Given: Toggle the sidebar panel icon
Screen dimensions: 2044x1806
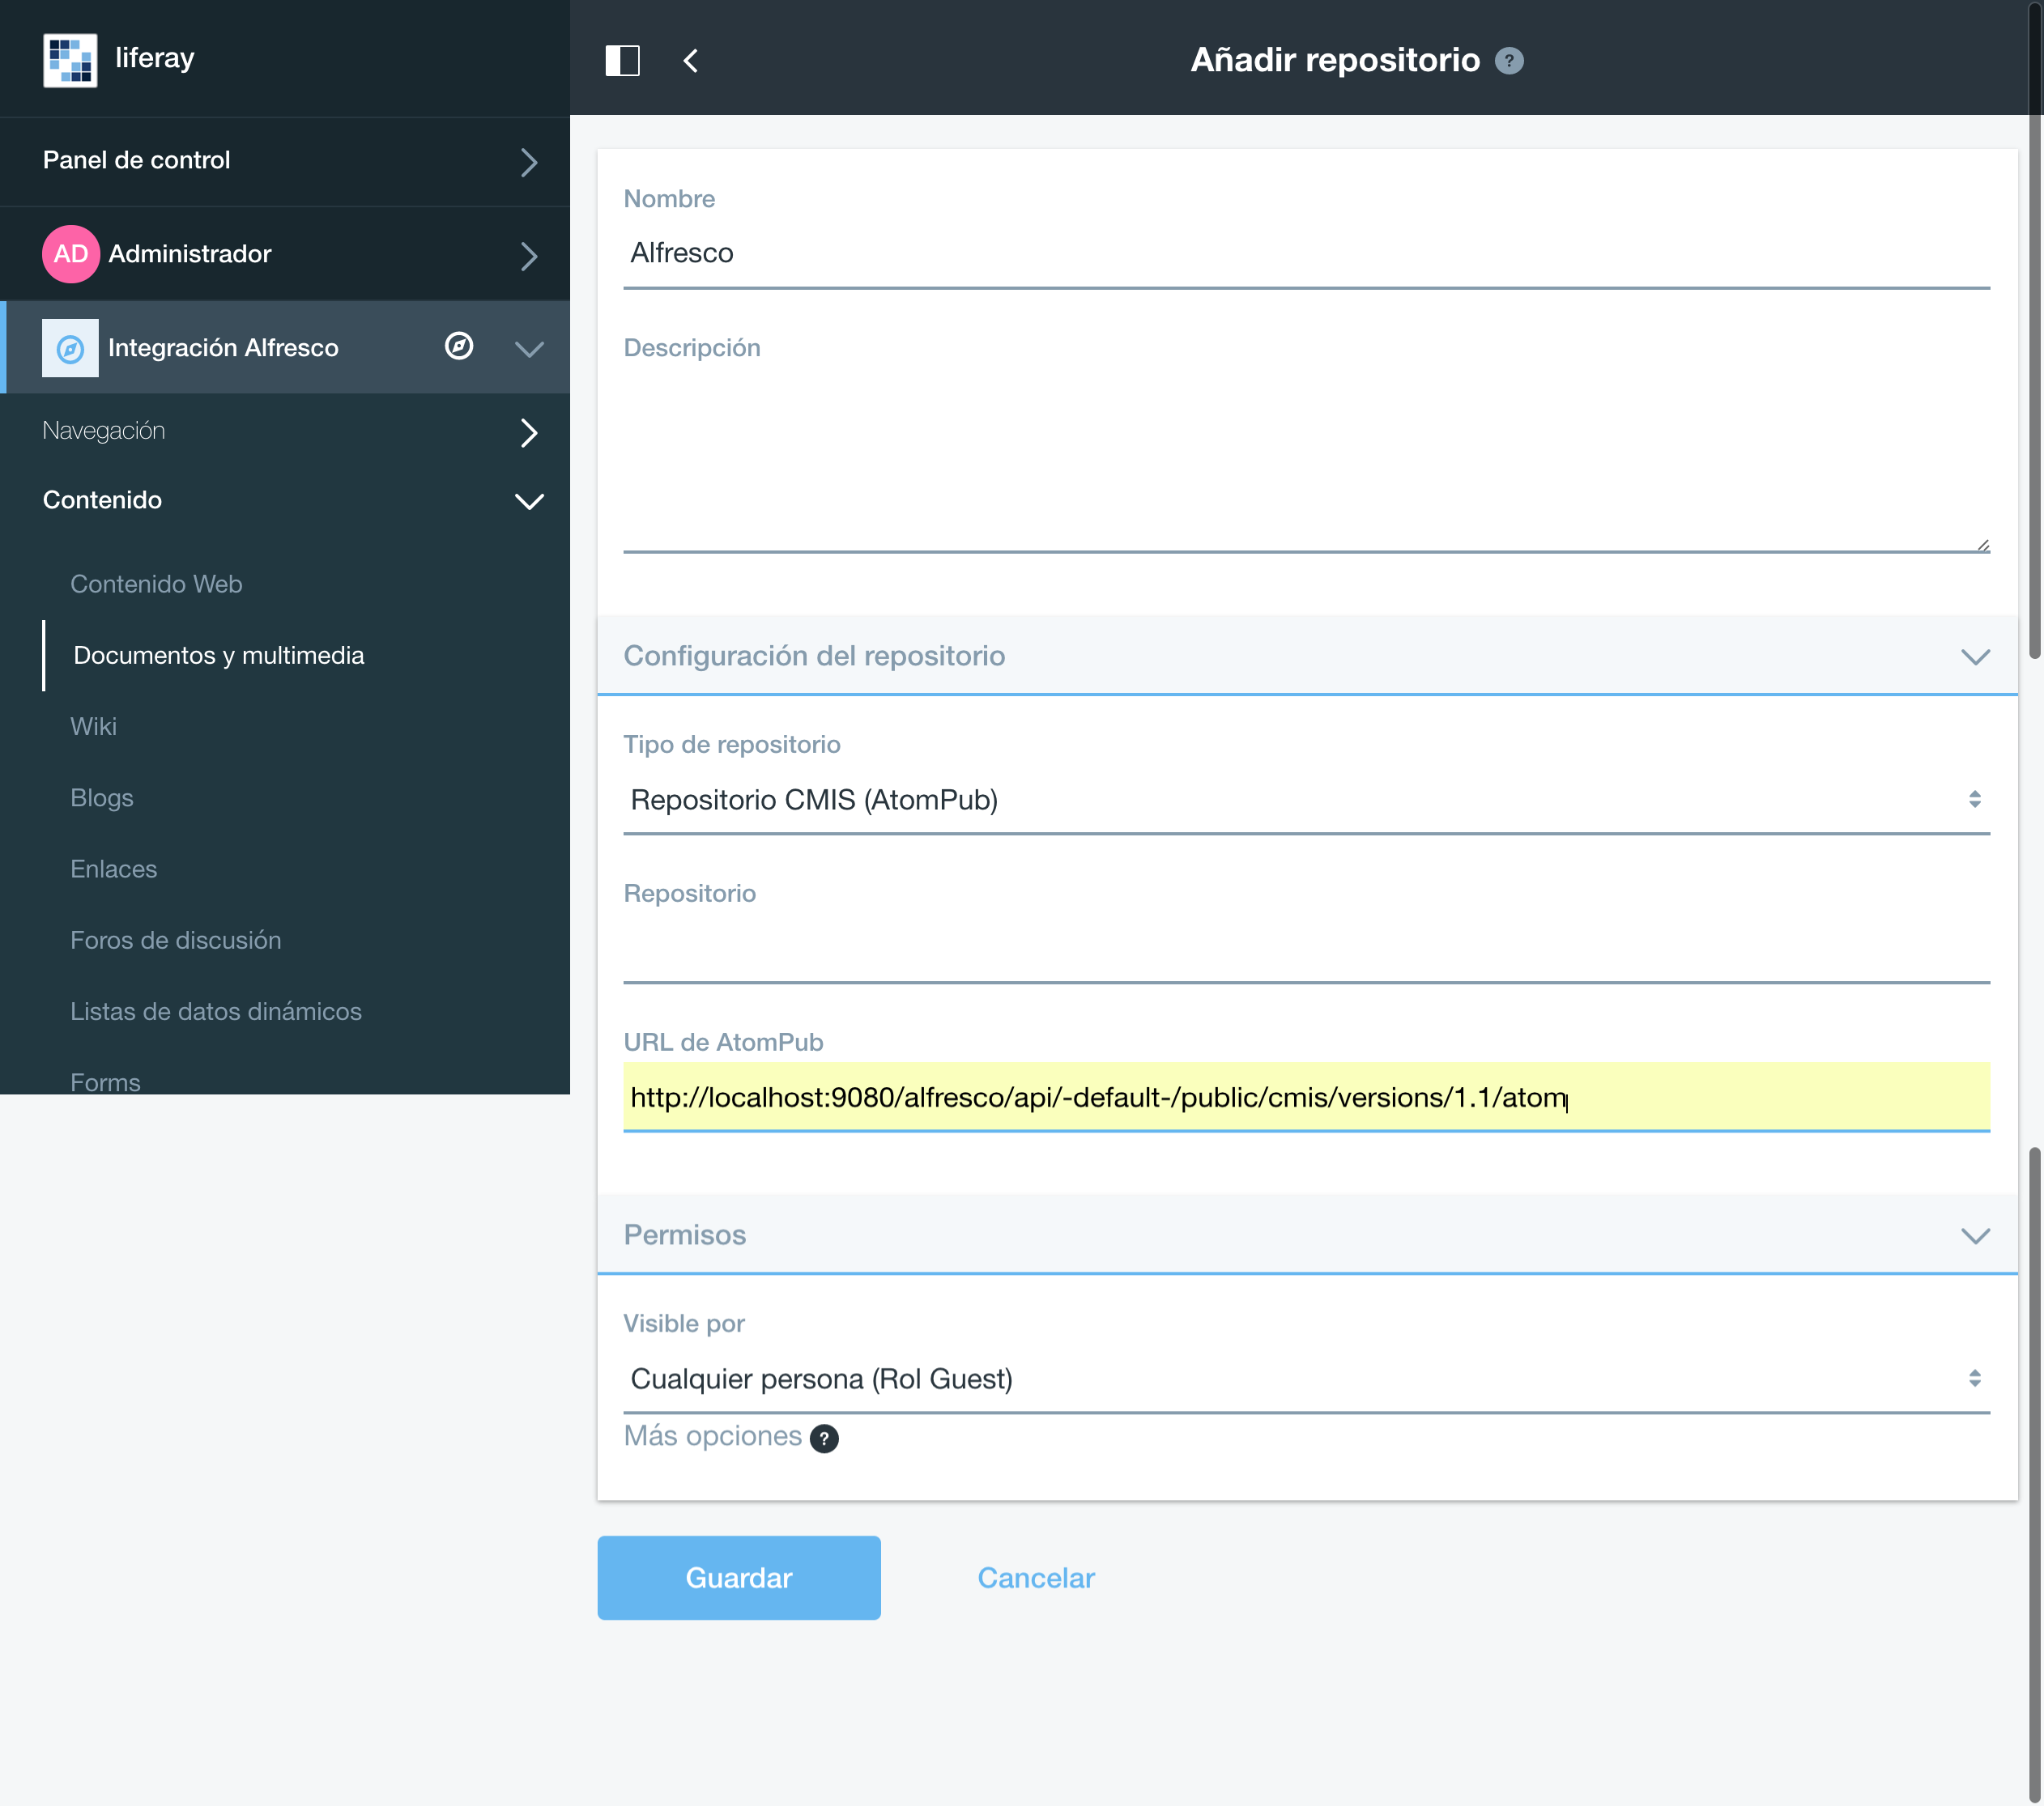Looking at the screenshot, I should click(622, 61).
